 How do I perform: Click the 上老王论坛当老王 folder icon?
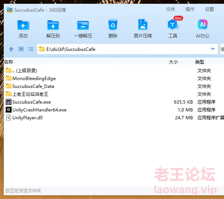click(9, 94)
